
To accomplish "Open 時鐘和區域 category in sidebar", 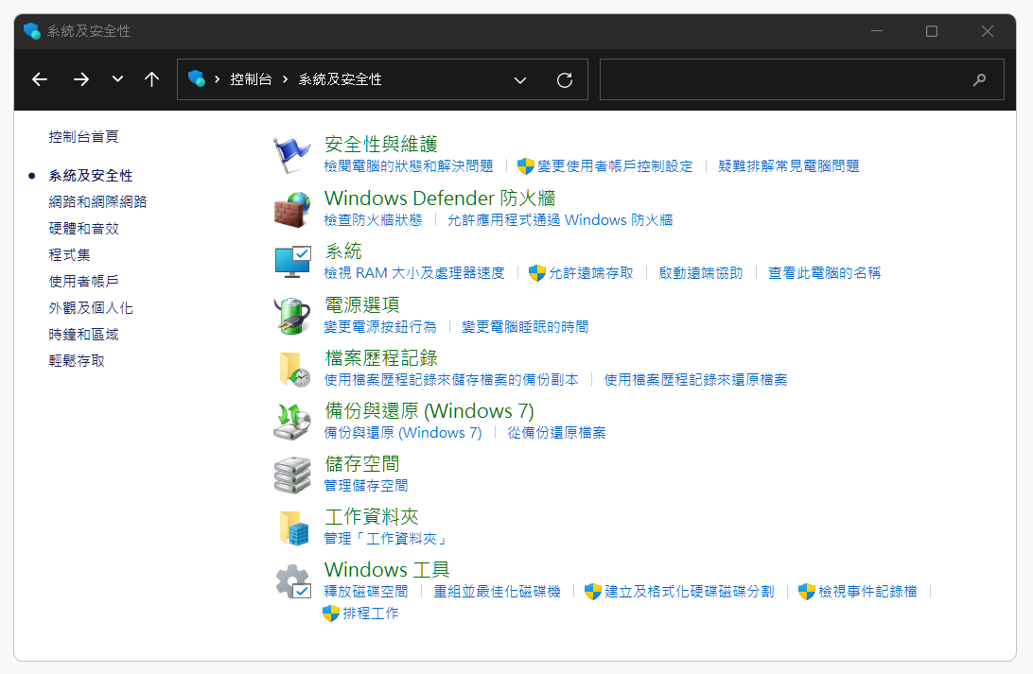I will point(83,335).
